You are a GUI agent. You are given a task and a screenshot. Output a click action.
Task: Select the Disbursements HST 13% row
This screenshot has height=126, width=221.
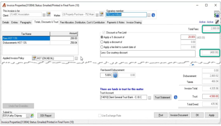pos(40,43)
